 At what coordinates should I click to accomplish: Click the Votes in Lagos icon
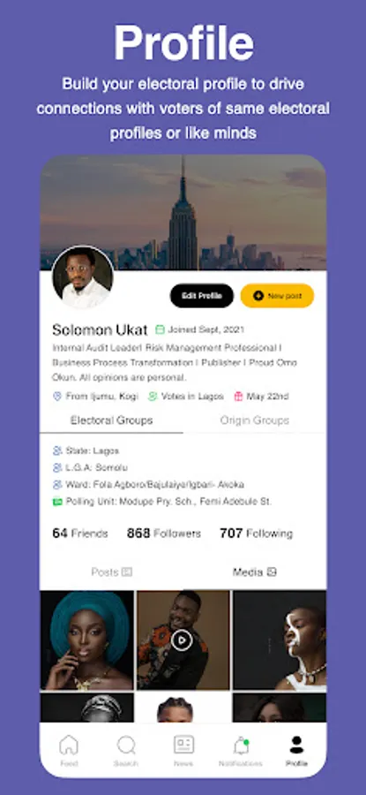tap(153, 397)
